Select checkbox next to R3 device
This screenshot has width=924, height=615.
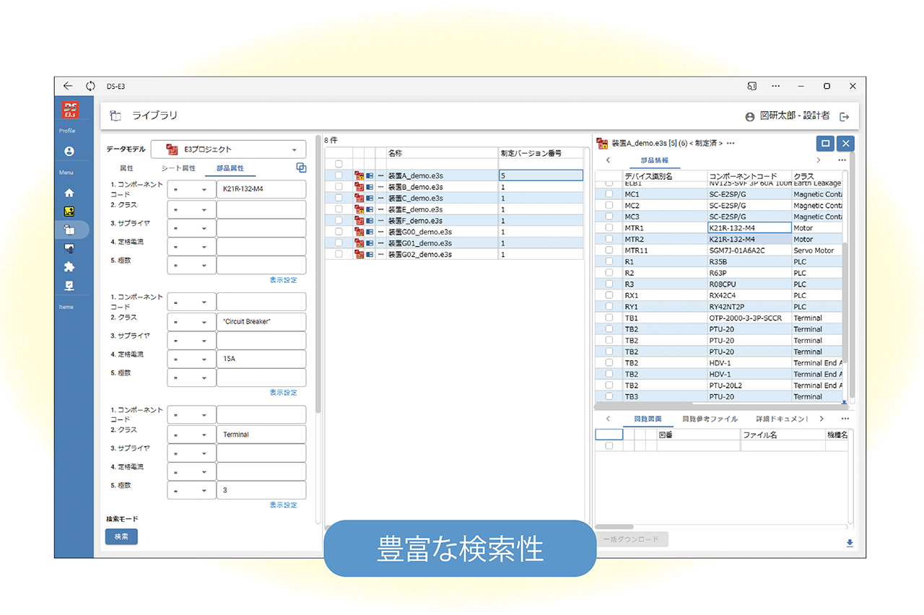coord(609,284)
